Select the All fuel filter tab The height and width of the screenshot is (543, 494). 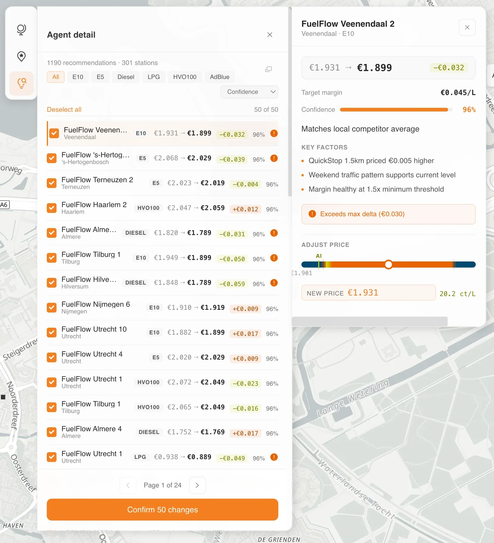pos(56,77)
